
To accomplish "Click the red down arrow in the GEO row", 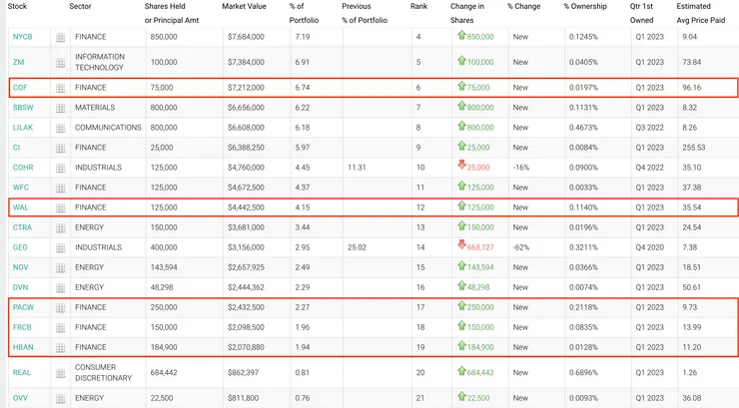I will [x=461, y=246].
